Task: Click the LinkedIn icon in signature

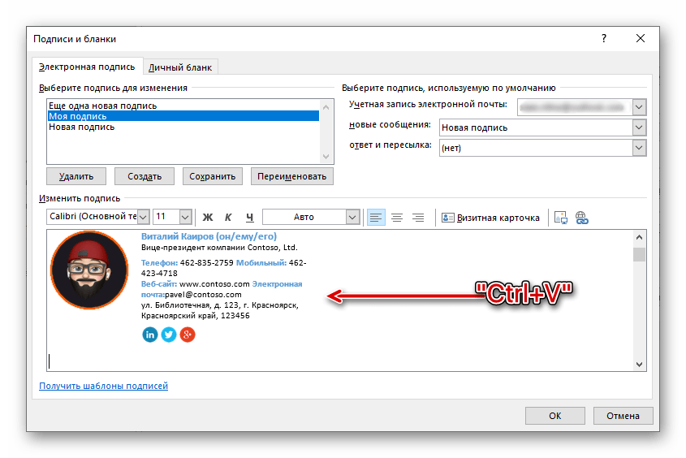Action: coord(149,335)
